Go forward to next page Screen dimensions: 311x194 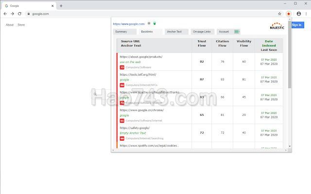click(x=12, y=14)
